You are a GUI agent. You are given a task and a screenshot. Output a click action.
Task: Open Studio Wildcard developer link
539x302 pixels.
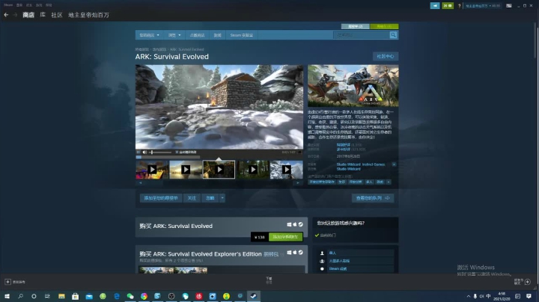[x=348, y=164]
